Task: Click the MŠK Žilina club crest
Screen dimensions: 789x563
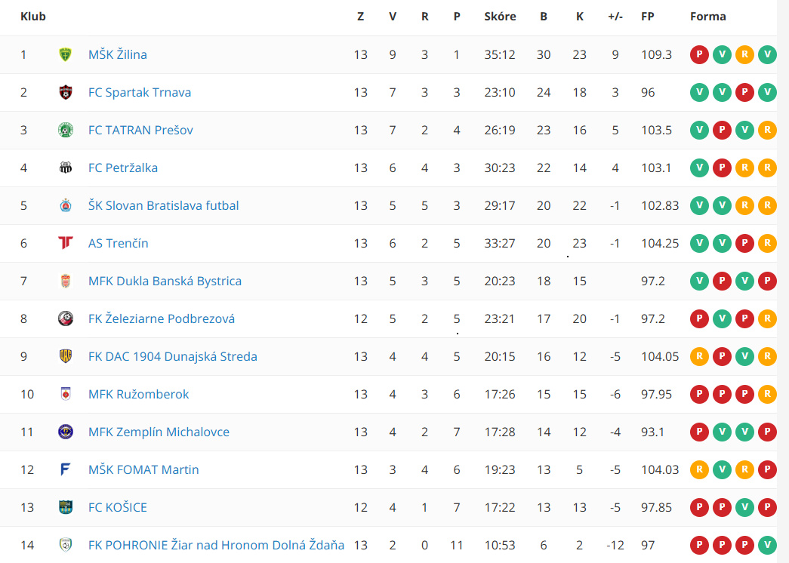Action: 66,54
